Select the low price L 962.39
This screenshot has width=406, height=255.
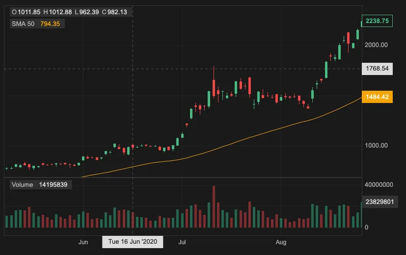point(87,12)
